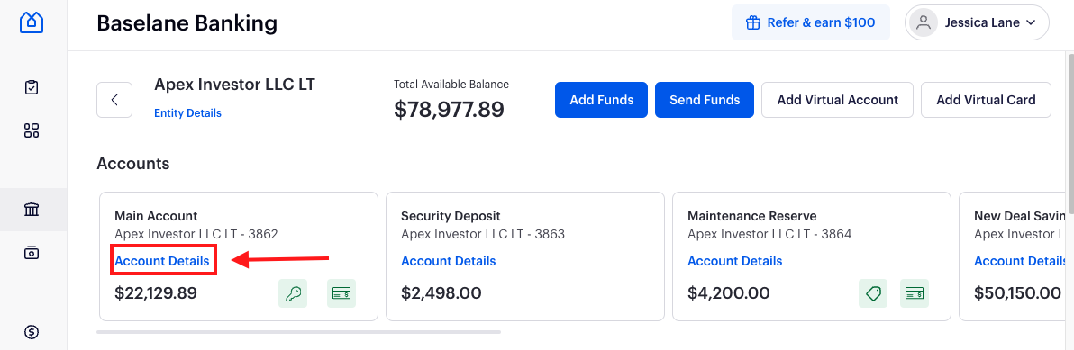1074x350 pixels.
Task: Click the Send Funds button
Action: (705, 100)
